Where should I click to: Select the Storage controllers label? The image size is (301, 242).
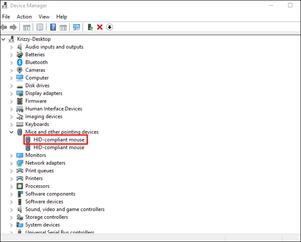pyautogui.click(x=47, y=217)
